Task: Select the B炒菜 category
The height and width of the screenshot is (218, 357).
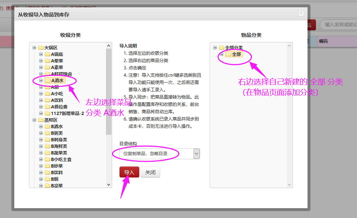Action: [x=57, y=166]
